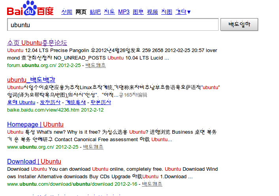Click the www.ubuntu.com/download/ubuntu/download URL text
This screenshot has height=196, width=279.
tap(60, 184)
